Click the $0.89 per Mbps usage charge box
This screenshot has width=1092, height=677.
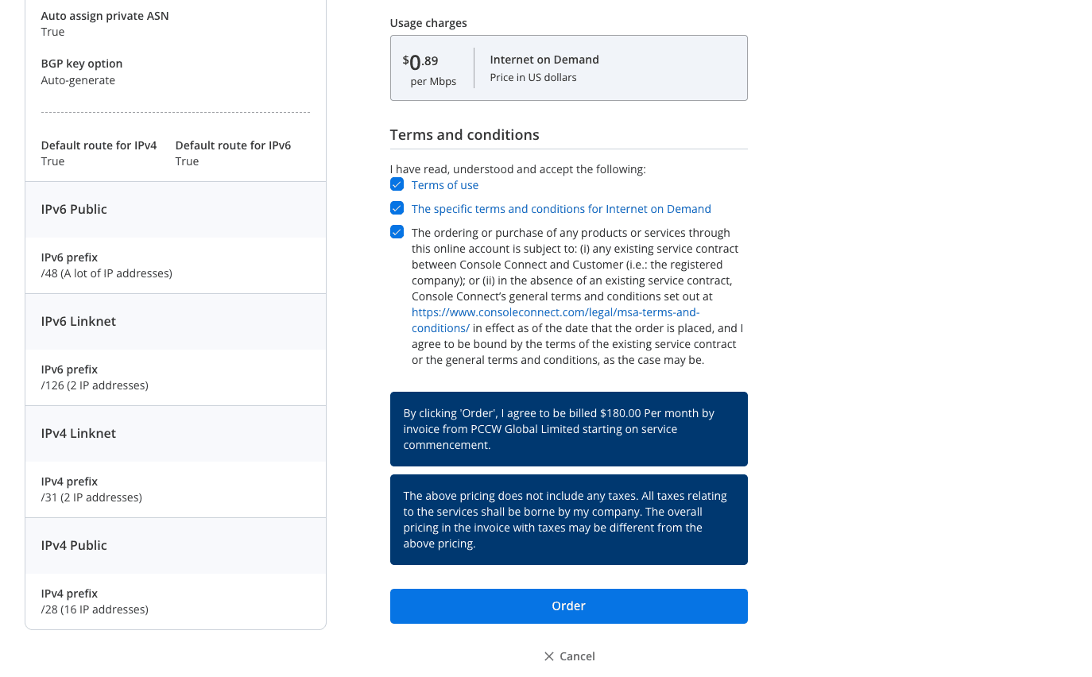click(569, 68)
